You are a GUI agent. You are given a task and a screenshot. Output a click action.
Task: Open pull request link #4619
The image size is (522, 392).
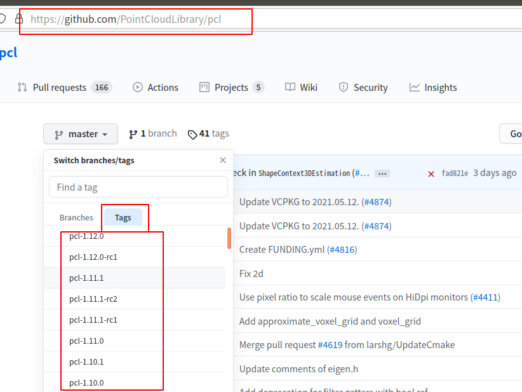tap(330, 345)
